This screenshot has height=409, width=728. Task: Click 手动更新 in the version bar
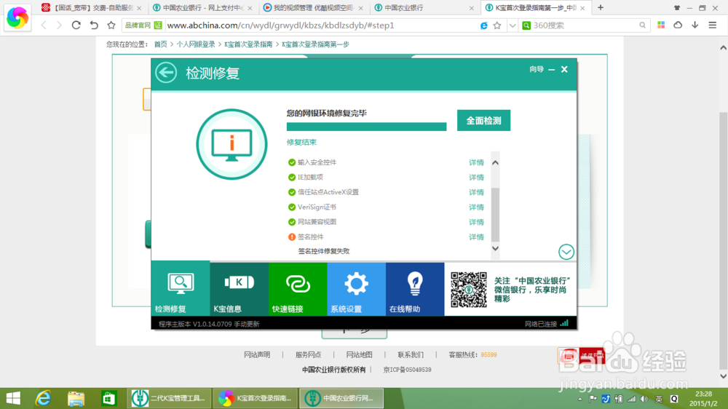[247, 324]
